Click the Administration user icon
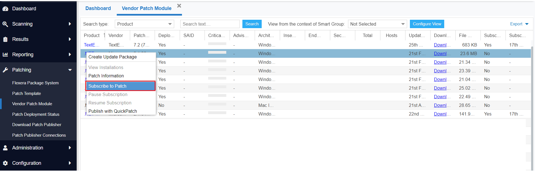535x172 pixels. [5, 148]
